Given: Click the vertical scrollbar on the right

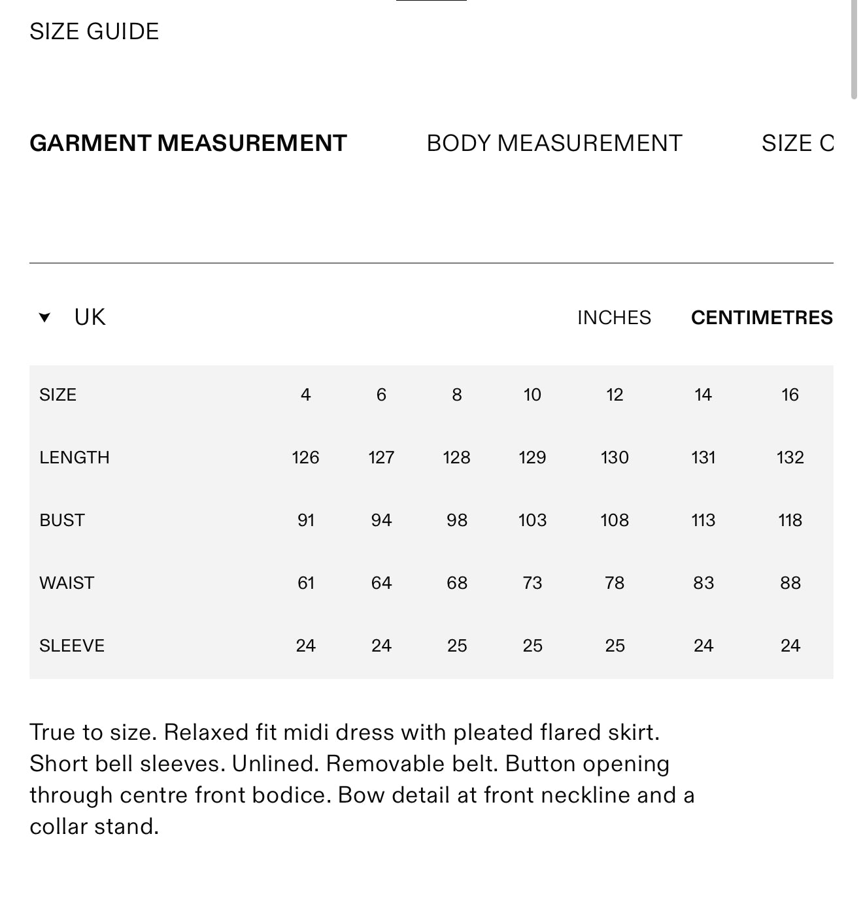Looking at the screenshot, I should pos(854,49).
